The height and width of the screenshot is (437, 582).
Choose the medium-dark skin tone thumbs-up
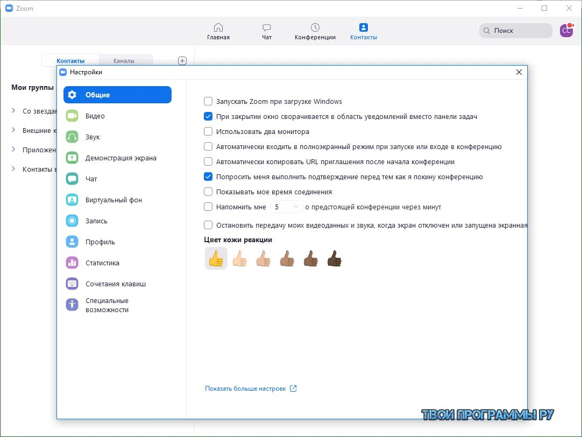click(311, 258)
